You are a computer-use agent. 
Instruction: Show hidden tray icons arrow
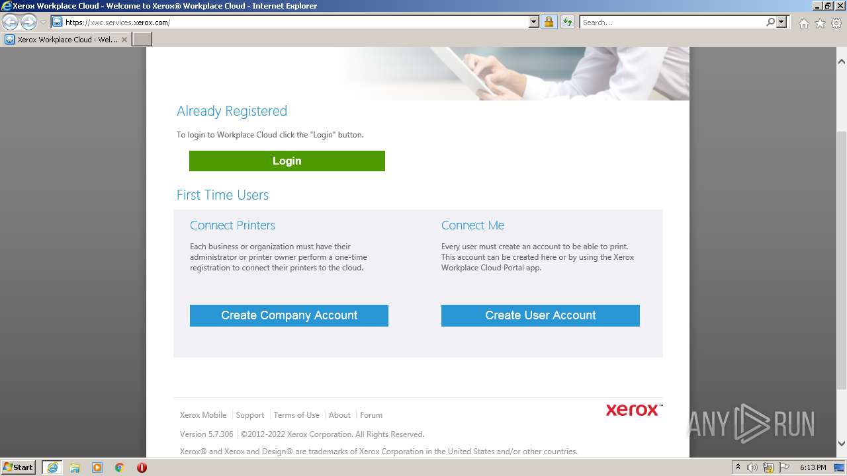pyautogui.click(x=738, y=467)
